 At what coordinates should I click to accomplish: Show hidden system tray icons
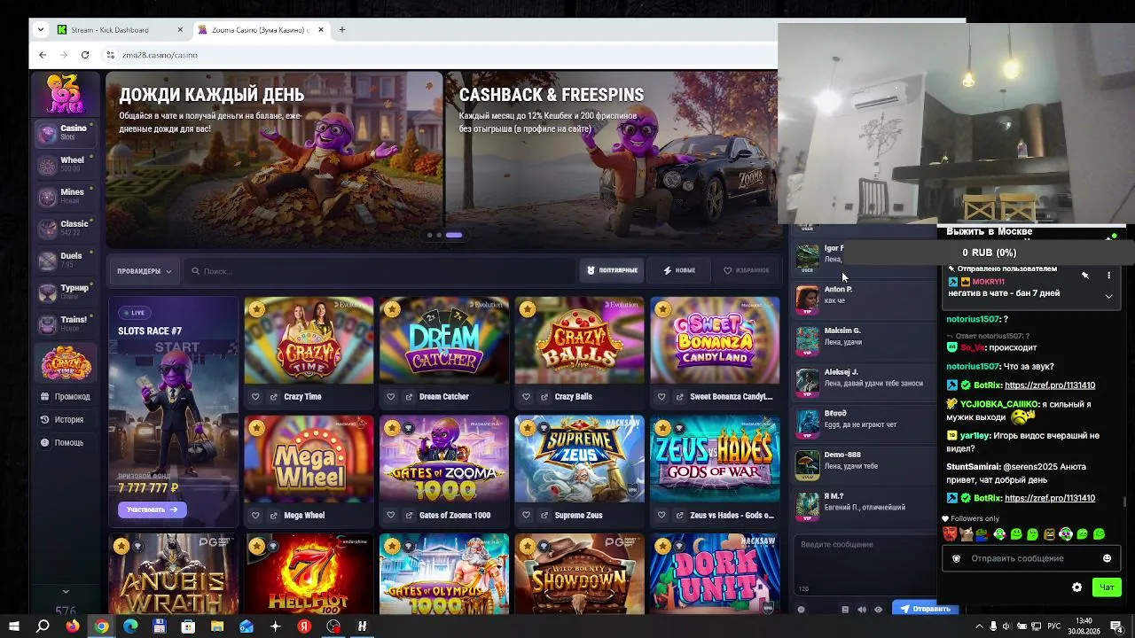[x=979, y=626]
